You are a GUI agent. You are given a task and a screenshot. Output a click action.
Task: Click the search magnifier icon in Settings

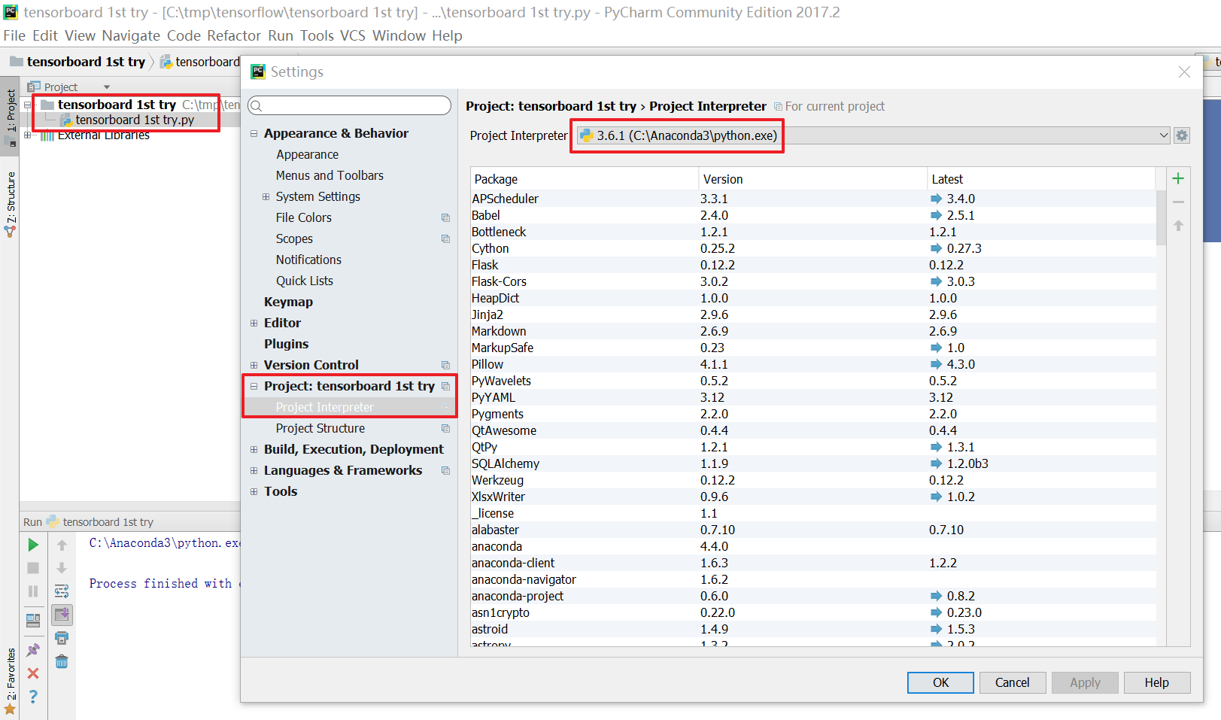tap(257, 105)
